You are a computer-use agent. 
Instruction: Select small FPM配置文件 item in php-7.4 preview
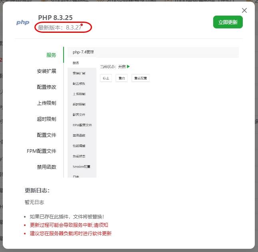[82, 125]
